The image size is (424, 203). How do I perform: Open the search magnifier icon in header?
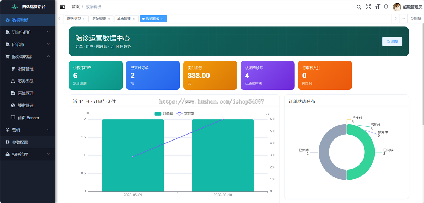click(359, 7)
